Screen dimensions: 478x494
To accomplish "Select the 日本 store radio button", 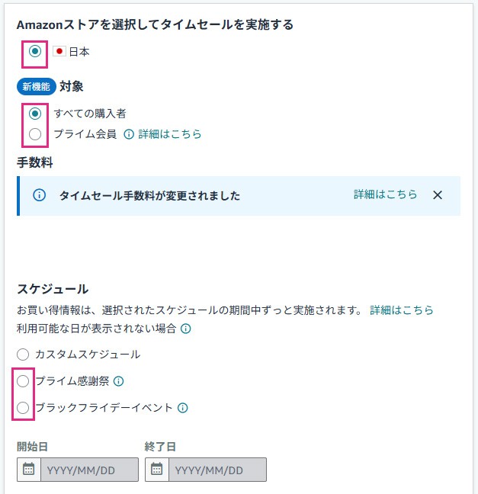I will (x=35, y=52).
